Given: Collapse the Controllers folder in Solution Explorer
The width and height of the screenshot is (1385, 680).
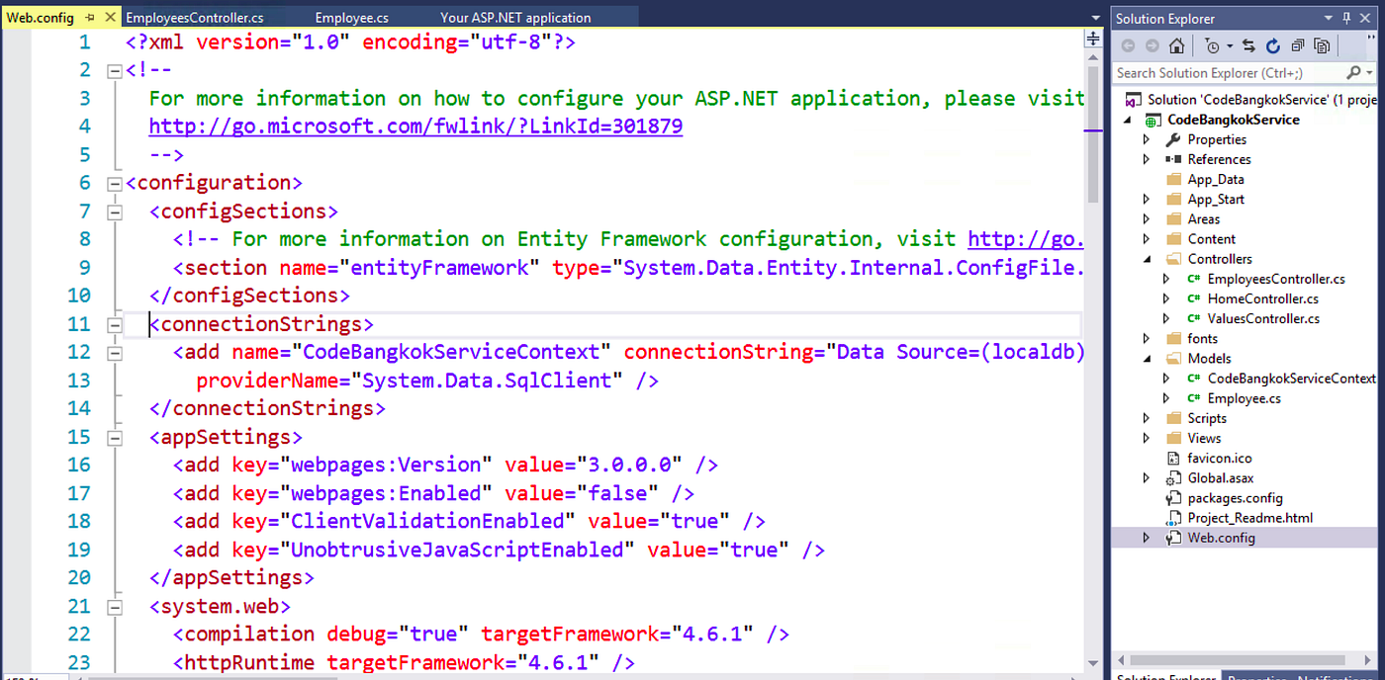Looking at the screenshot, I should (x=1148, y=258).
